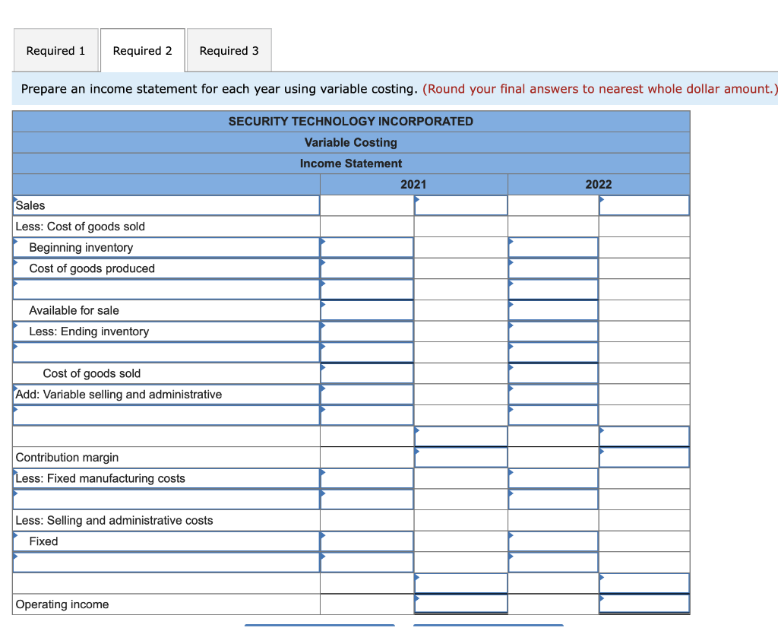The height and width of the screenshot is (628, 778).
Task: Open the Sales row label dropdown
Action: tap(166, 205)
